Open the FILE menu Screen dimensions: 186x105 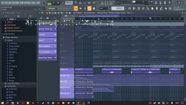2,3
